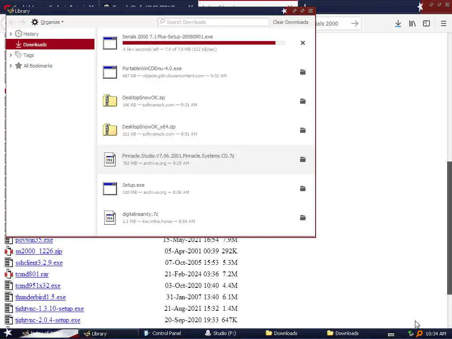This screenshot has width=452, height=339.
Task: Select PortableWinCDEmu-4.0.exe file icon
Action: click(x=110, y=72)
